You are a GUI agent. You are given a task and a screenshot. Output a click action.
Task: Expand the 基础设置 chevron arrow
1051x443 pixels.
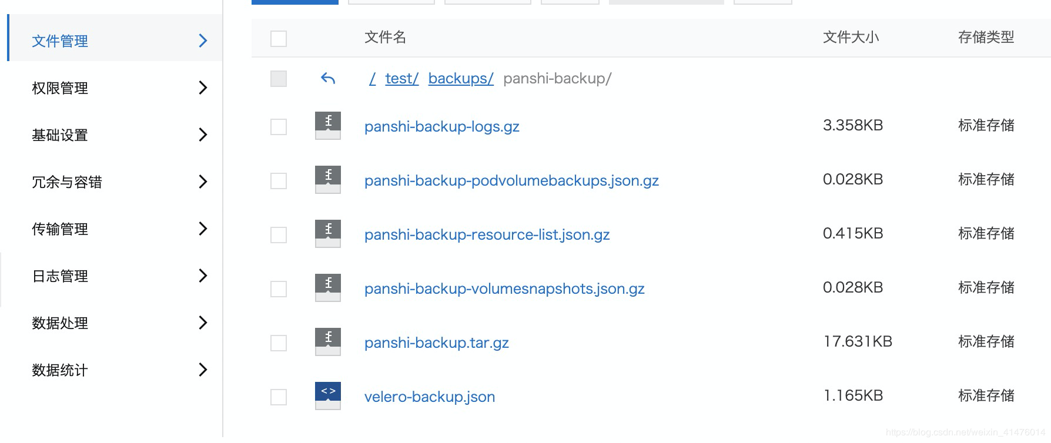click(x=203, y=135)
